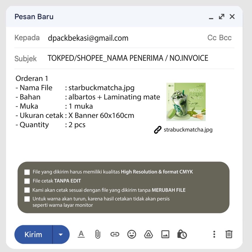Screen dimensions: 252x252
Task: Check High Resolution & format CMYK checkbox
Action: click(x=27, y=172)
